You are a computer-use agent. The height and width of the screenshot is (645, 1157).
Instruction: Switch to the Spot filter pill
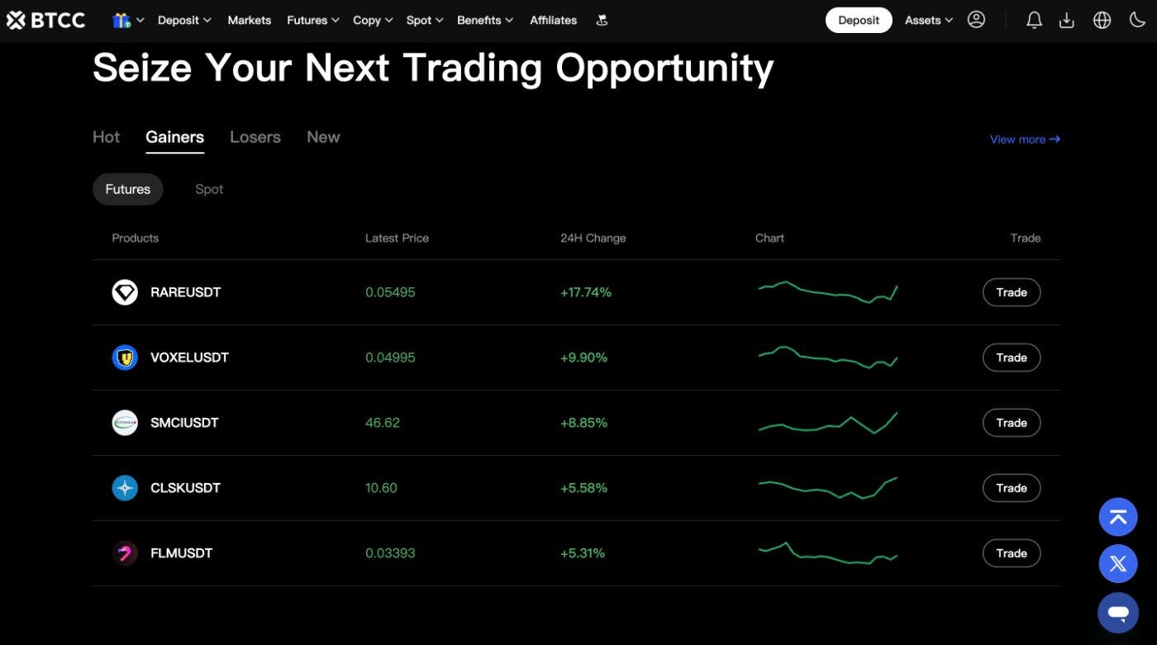click(208, 189)
